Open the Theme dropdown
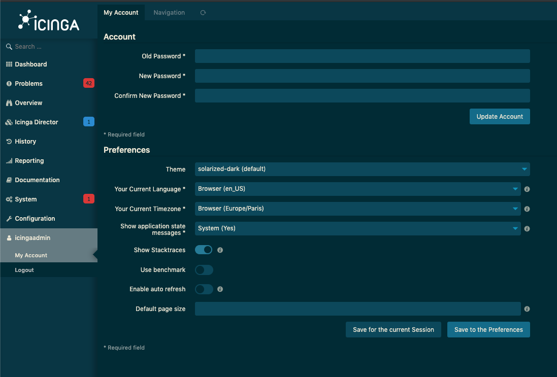 click(x=363, y=169)
